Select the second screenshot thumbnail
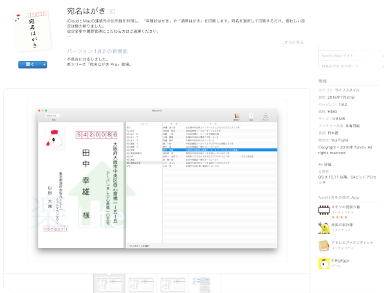 (x=141, y=285)
